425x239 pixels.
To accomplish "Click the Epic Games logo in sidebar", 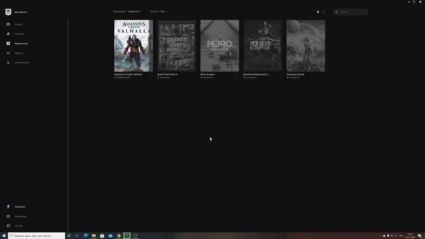I will (x=8, y=12).
